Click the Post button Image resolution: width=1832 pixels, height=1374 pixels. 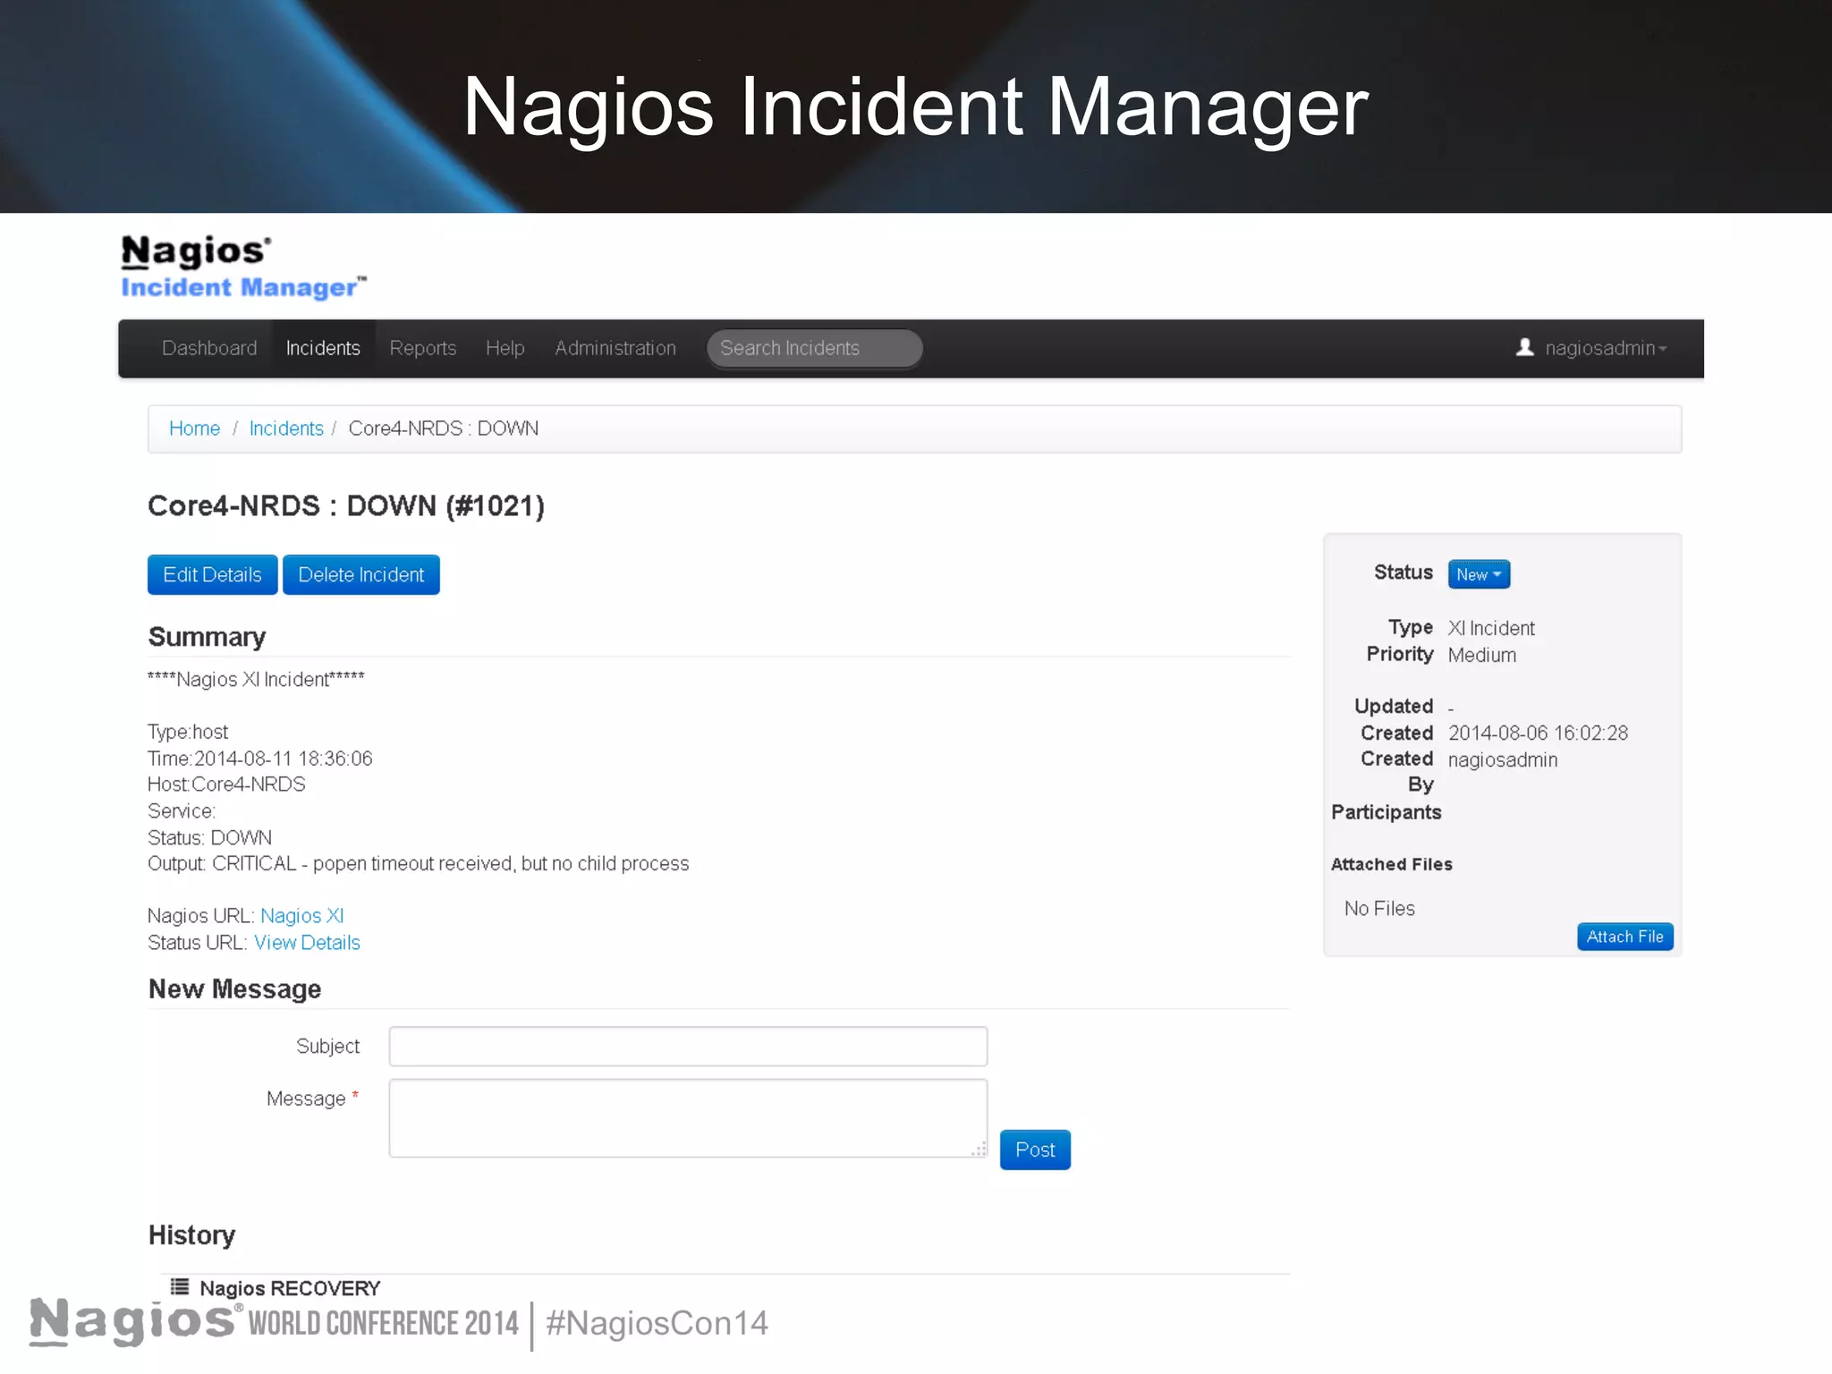pyautogui.click(x=1035, y=1149)
